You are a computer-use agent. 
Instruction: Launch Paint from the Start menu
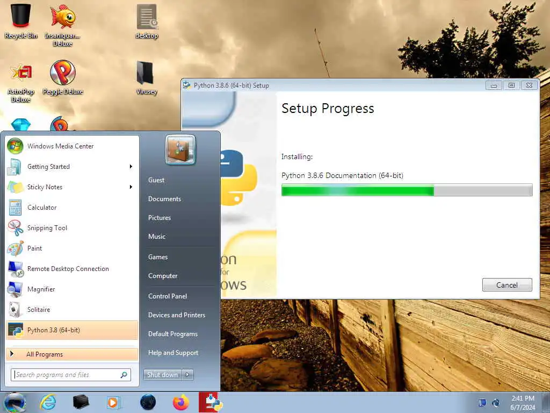(x=72, y=248)
